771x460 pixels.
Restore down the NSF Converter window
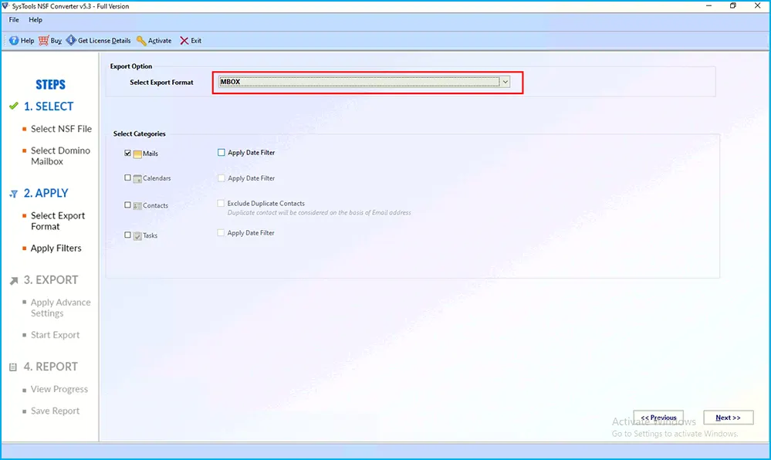click(x=733, y=6)
